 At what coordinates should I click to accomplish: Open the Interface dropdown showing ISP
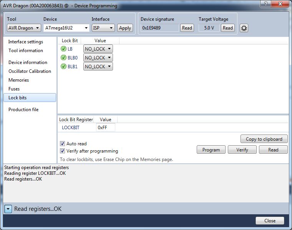pyautogui.click(x=103, y=28)
